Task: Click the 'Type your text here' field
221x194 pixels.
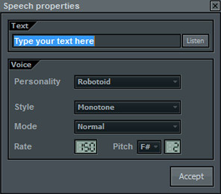Action: pos(96,41)
